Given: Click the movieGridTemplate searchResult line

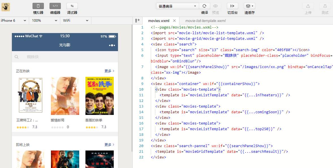Looking at the screenshot, I should 222,151.
